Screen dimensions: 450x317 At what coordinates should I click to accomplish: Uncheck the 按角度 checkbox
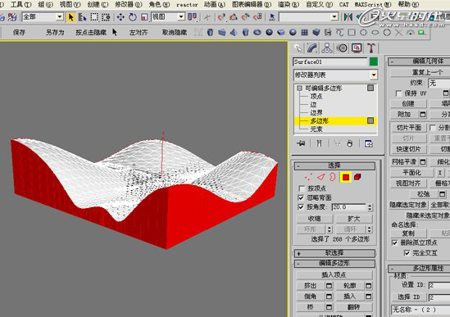[x=301, y=207]
